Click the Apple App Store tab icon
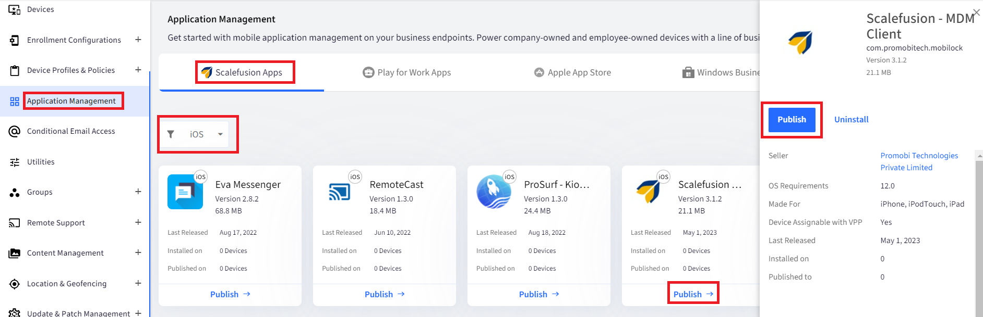Image resolution: width=983 pixels, height=317 pixels. click(539, 72)
